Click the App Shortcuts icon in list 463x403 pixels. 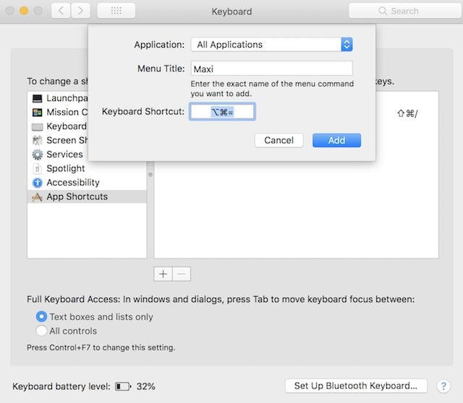click(38, 196)
